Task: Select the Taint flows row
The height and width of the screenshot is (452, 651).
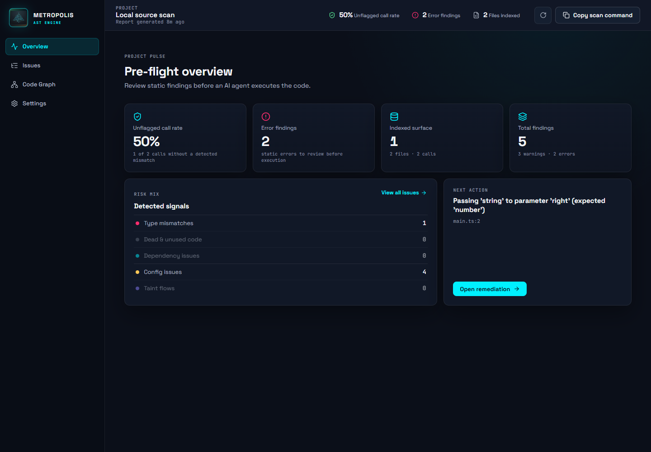Action: (x=281, y=288)
